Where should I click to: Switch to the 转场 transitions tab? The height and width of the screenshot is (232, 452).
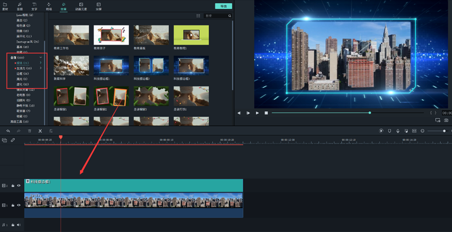pyautogui.click(x=49, y=6)
